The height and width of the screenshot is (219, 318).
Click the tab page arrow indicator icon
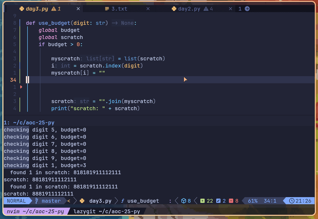point(247,9)
